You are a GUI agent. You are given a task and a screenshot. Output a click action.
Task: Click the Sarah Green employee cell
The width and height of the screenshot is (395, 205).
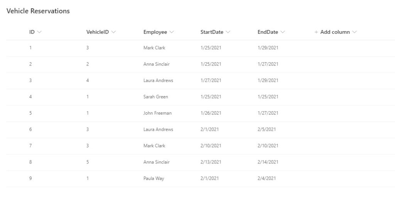click(156, 97)
